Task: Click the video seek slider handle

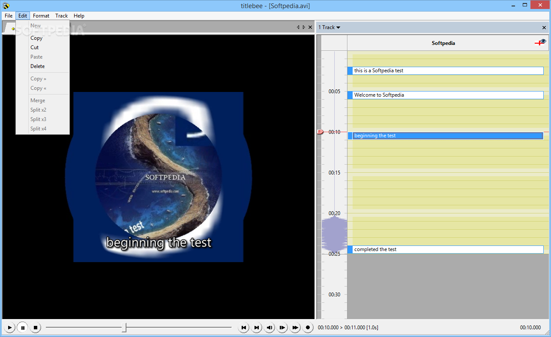Action: click(x=124, y=328)
